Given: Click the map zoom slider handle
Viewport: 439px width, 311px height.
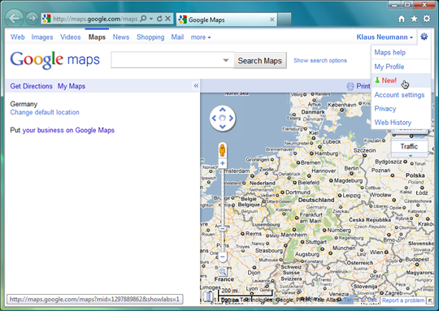Looking at the screenshot, I should [223, 229].
